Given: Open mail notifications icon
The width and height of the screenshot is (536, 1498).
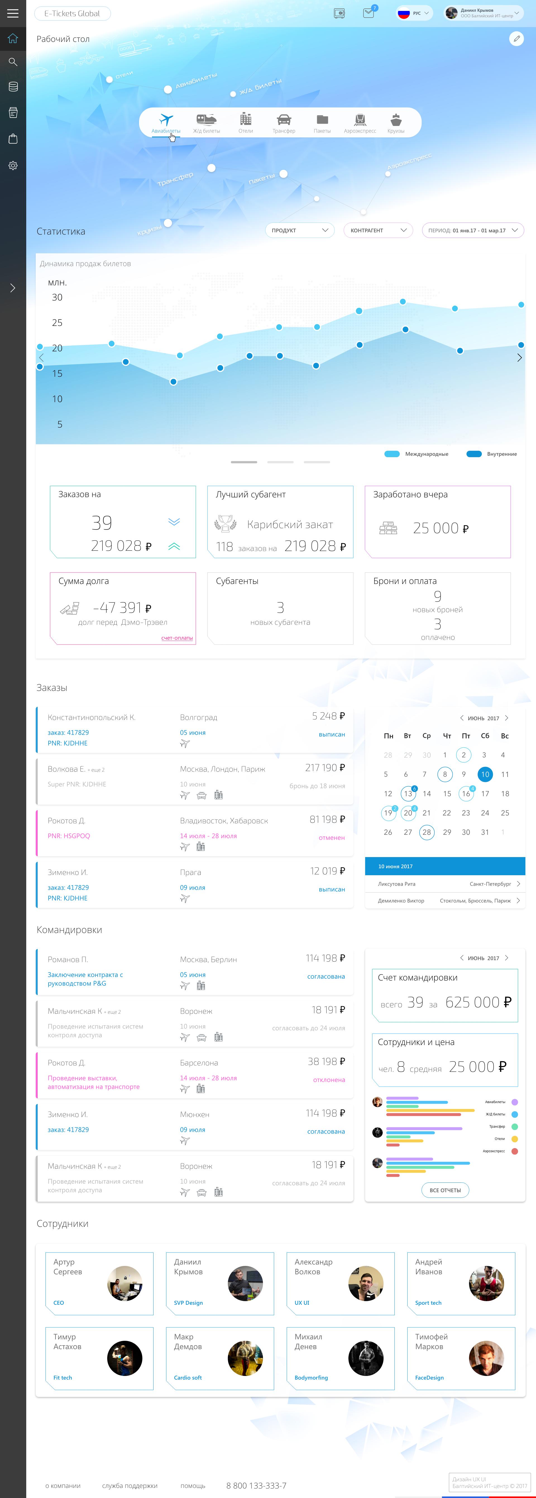Looking at the screenshot, I should 368,13.
